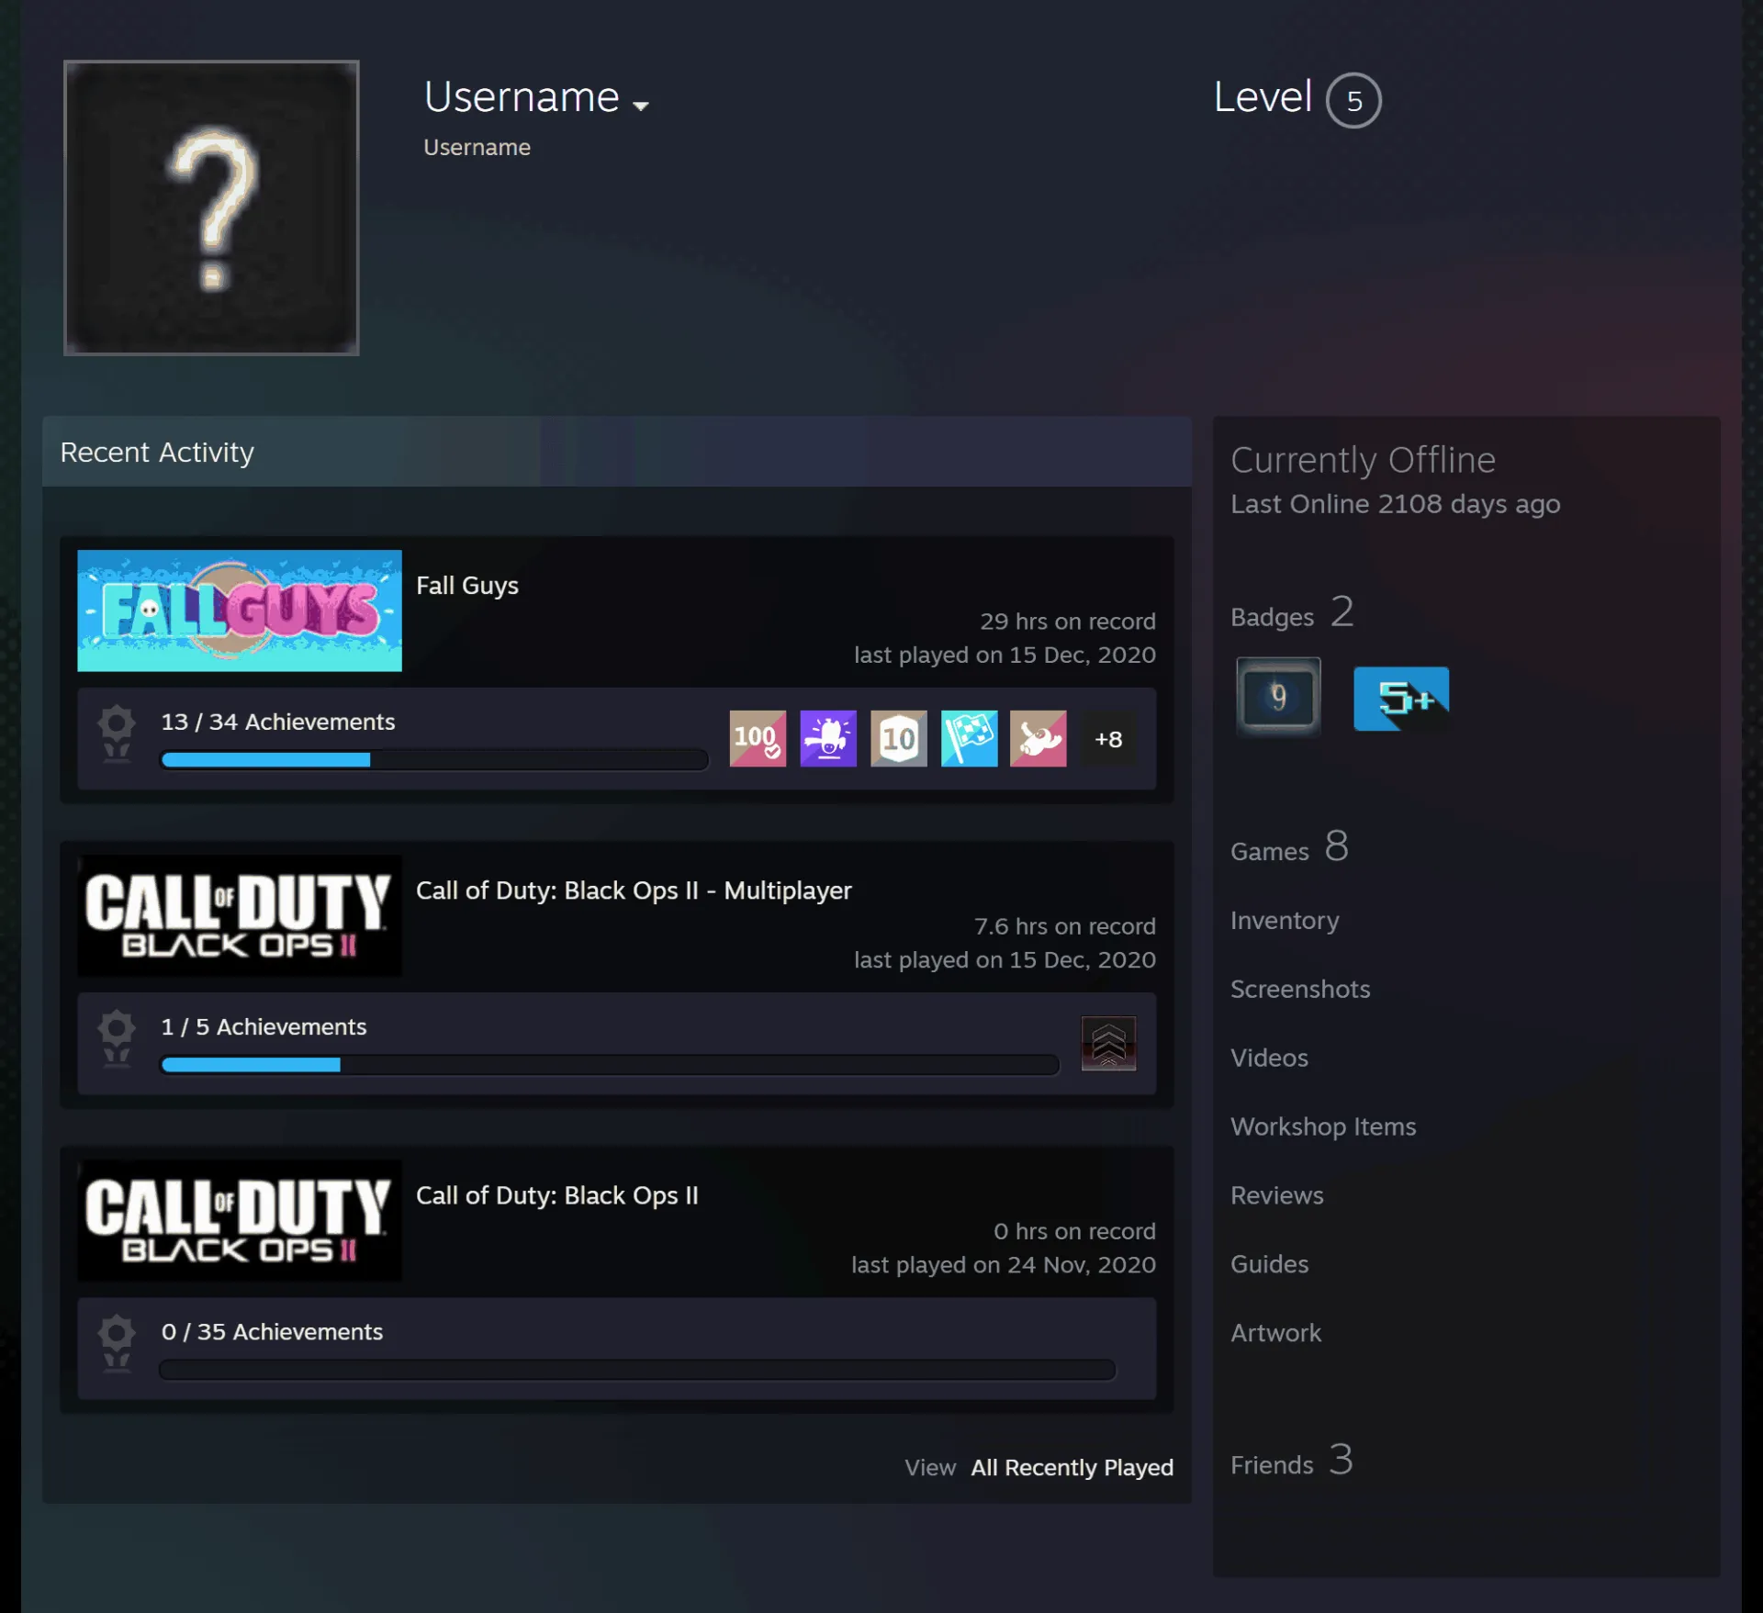Click Call of Duty: Black Ops II - Multiplayer title
1763x1613 pixels.
pyautogui.click(x=634, y=891)
